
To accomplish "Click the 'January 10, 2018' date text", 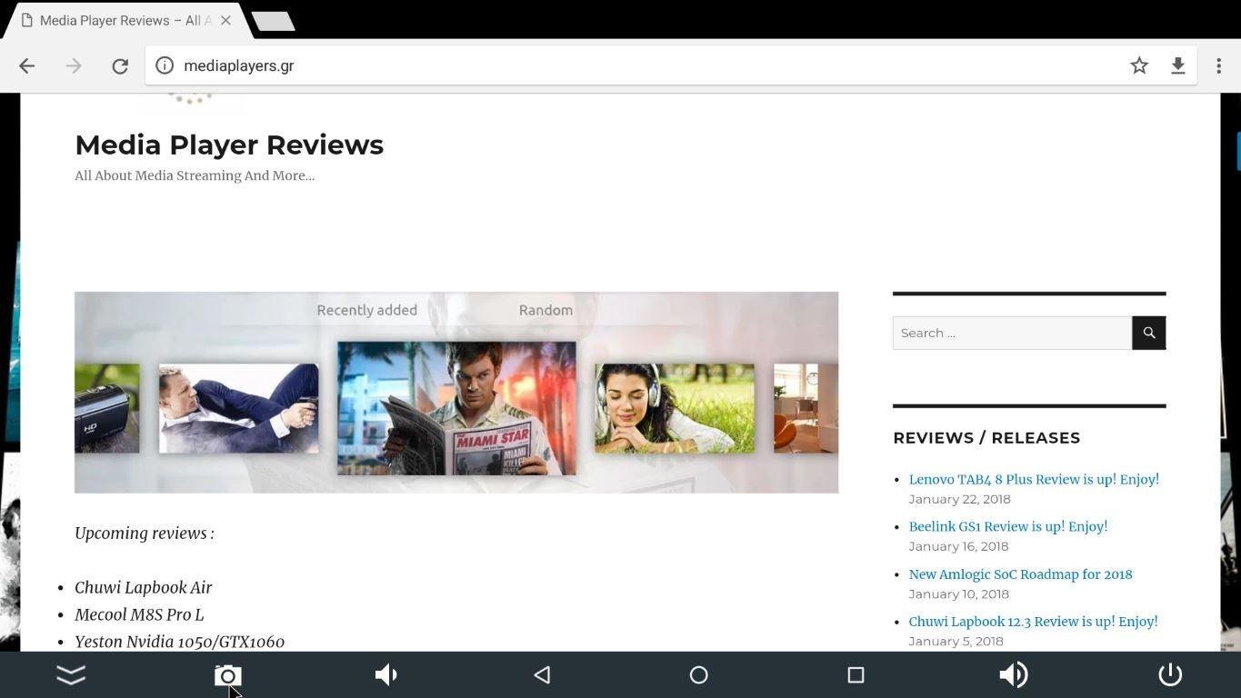I will (x=958, y=593).
